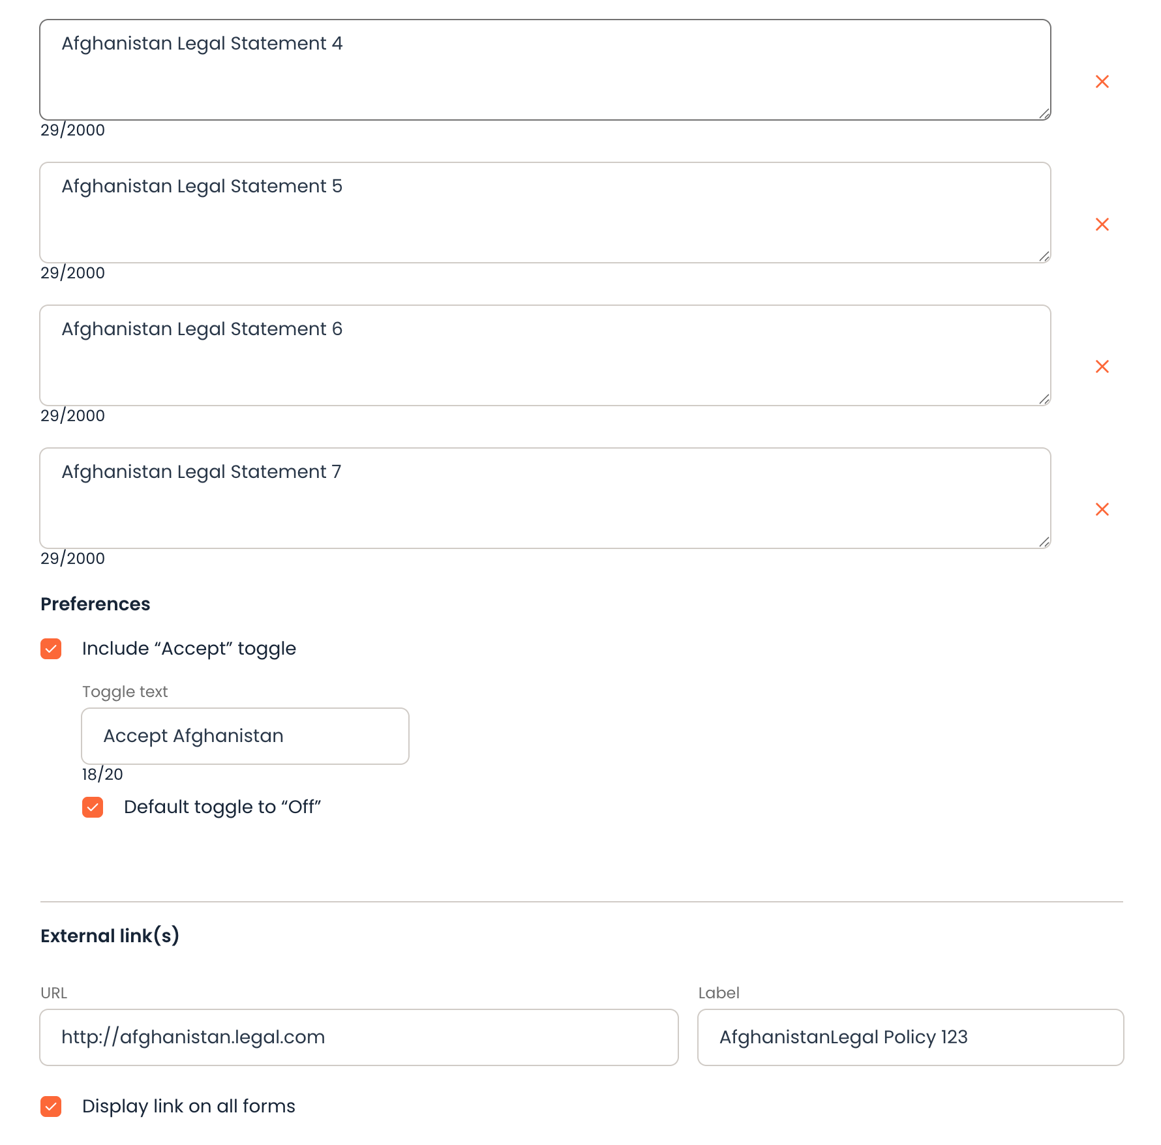Click inside Afghanistan Legal Statement 4 textarea
This screenshot has width=1161, height=1145.
tap(545, 70)
